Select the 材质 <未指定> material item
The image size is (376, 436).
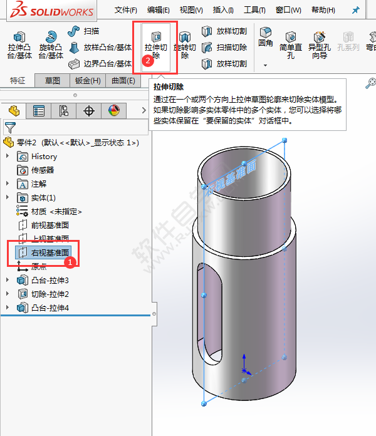(49, 212)
